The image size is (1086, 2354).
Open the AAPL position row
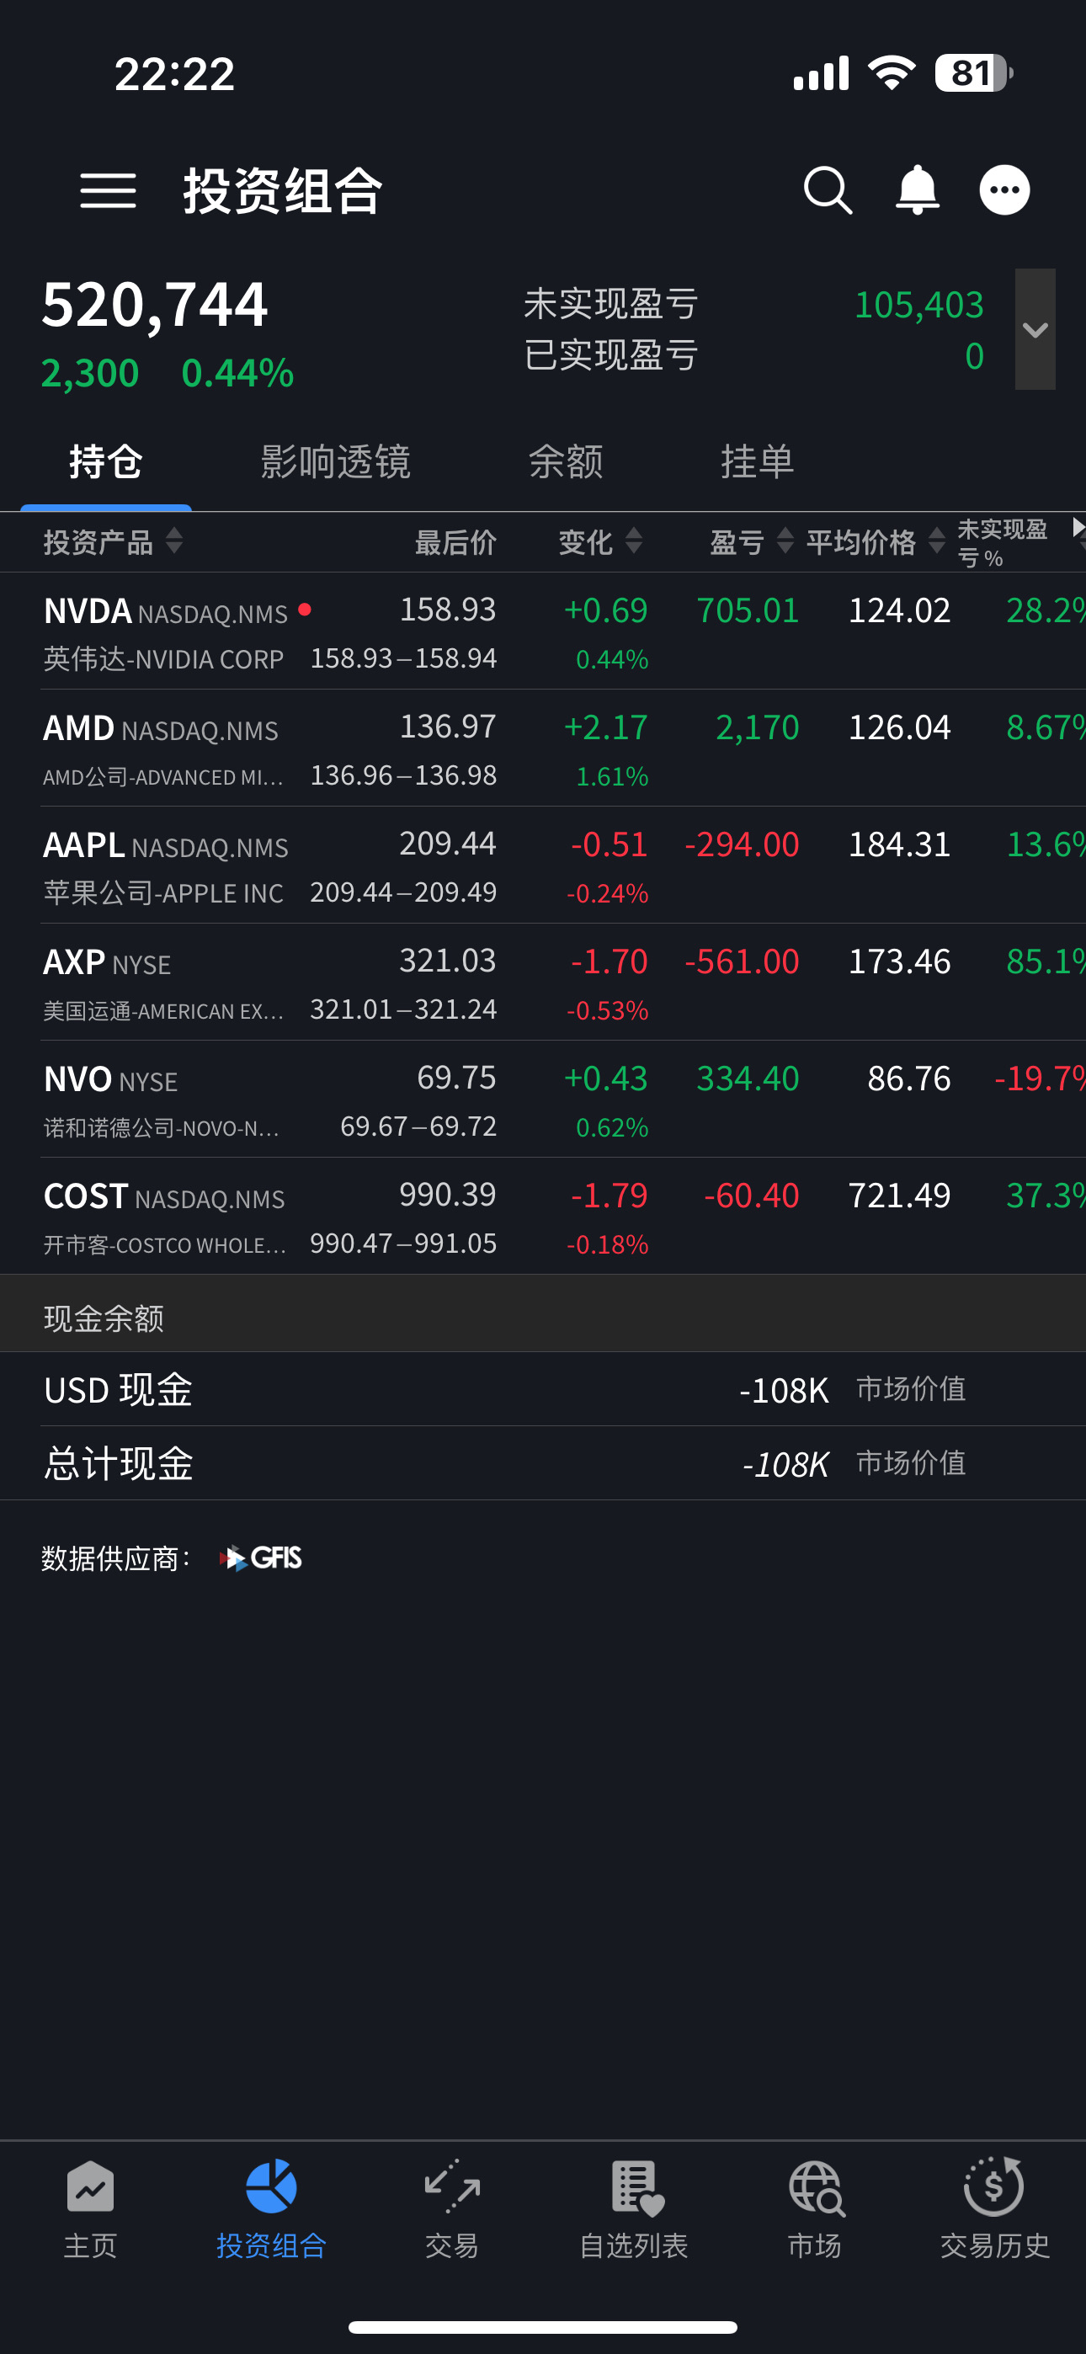[543, 865]
